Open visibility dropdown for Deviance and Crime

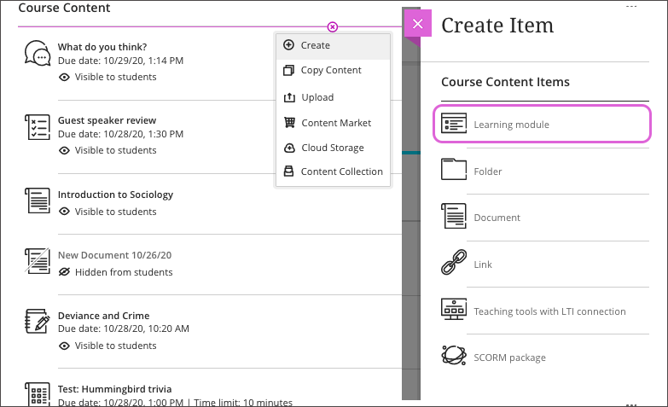click(x=107, y=346)
